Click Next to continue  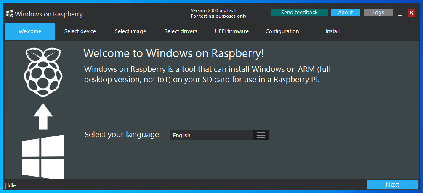392,185
